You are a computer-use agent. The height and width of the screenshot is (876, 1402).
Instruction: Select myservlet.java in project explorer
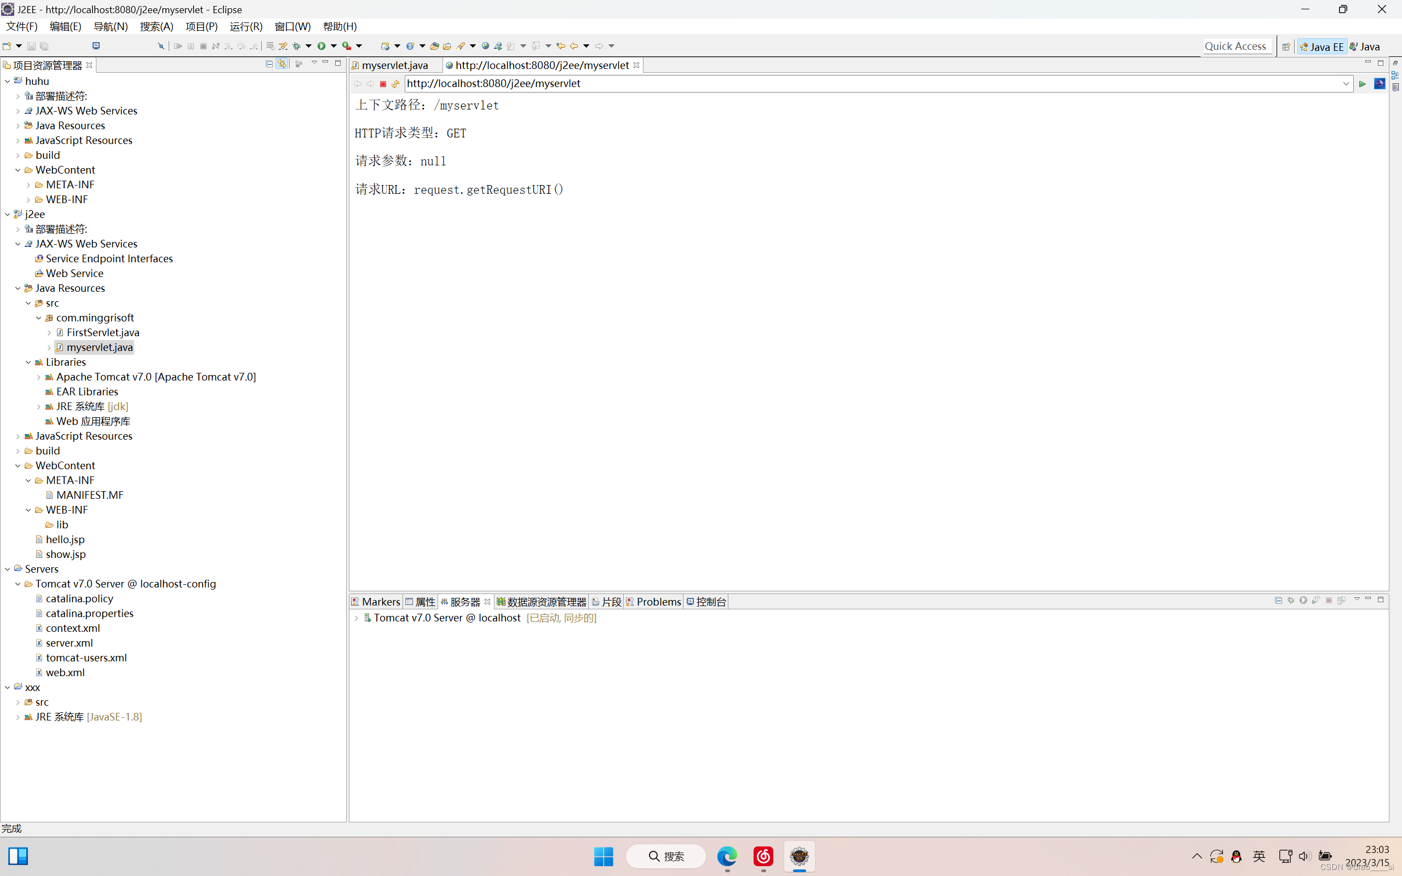pyautogui.click(x=99, y=346)
